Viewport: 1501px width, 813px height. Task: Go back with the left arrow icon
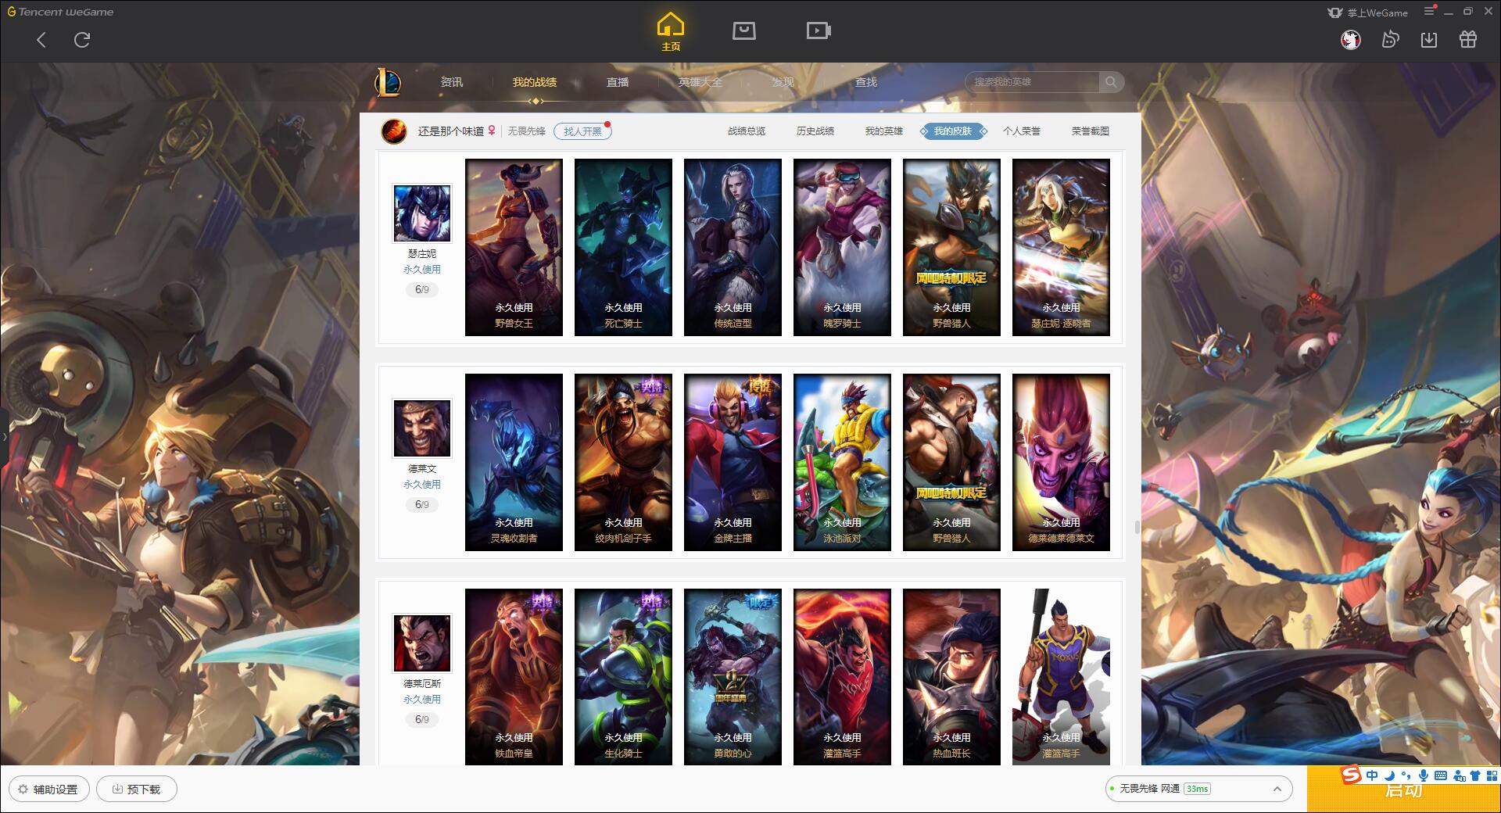coord(41,40)
